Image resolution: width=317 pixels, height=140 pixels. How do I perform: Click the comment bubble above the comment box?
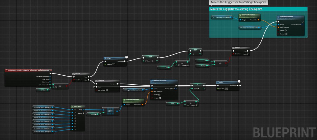238,3
